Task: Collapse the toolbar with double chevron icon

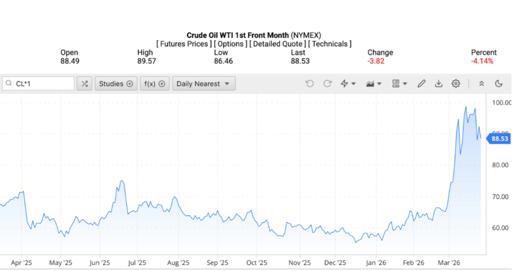Action: click(481, 83)
